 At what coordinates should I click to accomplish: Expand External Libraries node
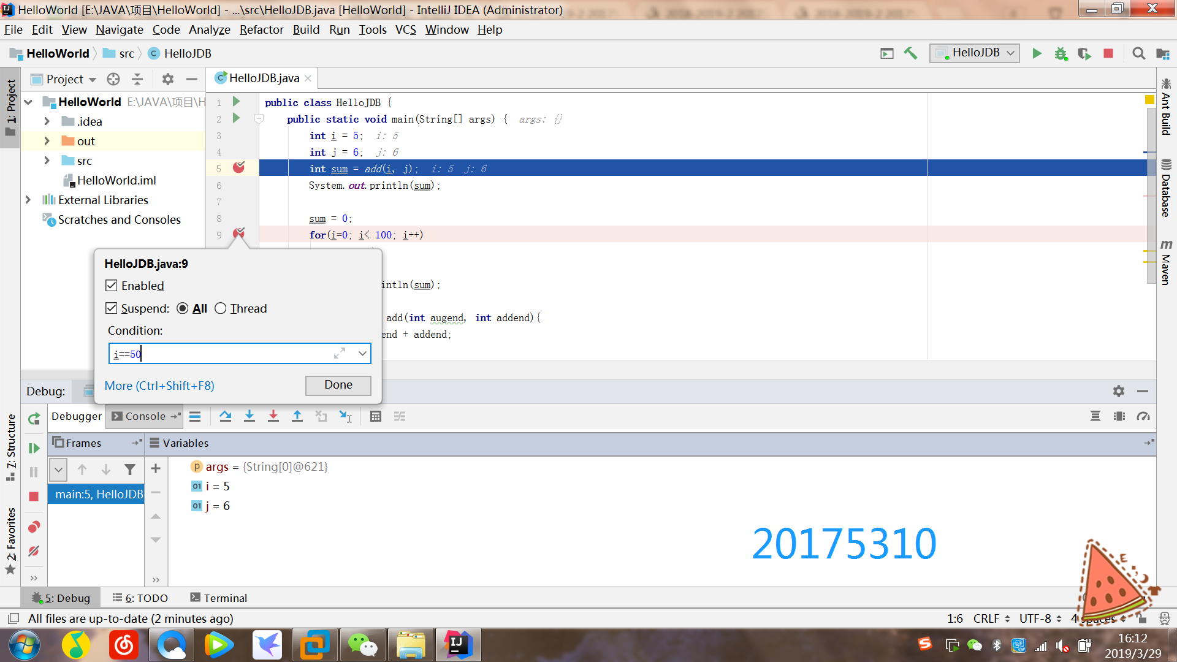pyautogui.click(x=28, y=200)
